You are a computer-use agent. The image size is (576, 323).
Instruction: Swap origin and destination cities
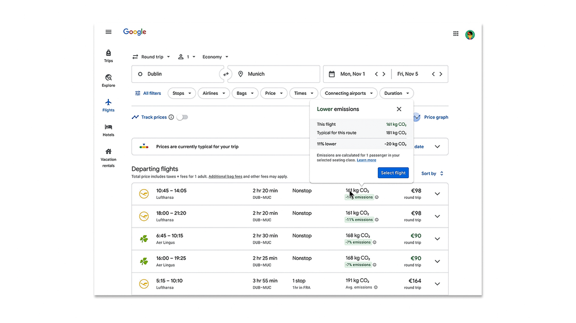point(226,74)
